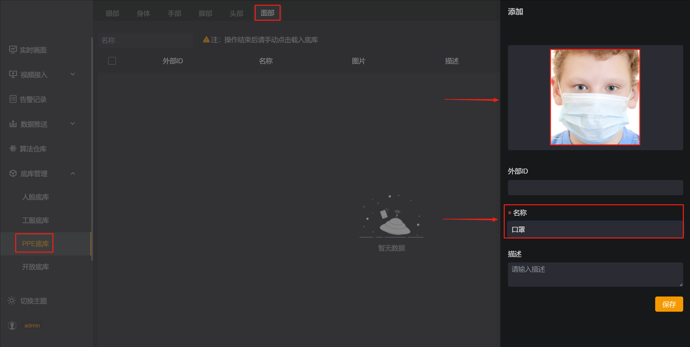Click the 图片 column header

coord(359,61)
